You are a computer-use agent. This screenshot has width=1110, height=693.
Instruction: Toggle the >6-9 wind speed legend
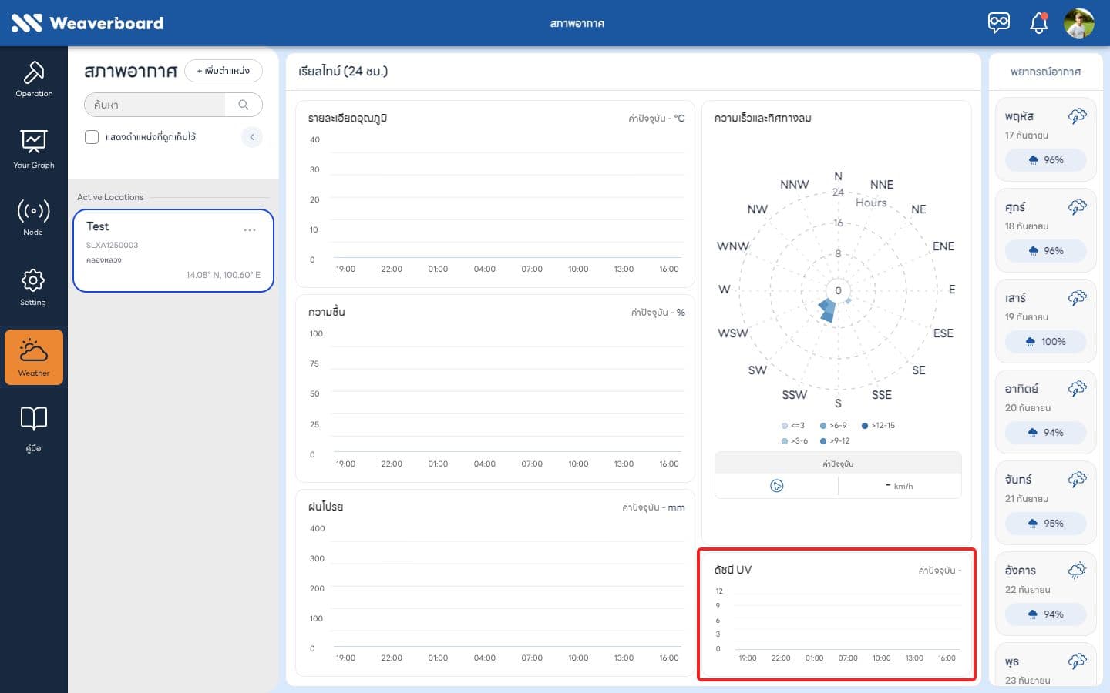[x=833, y=426]
